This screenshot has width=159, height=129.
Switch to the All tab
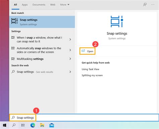coord(15,5)
